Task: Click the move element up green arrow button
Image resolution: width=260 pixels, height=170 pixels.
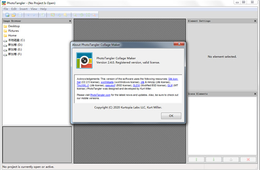Action: [196, 159]
